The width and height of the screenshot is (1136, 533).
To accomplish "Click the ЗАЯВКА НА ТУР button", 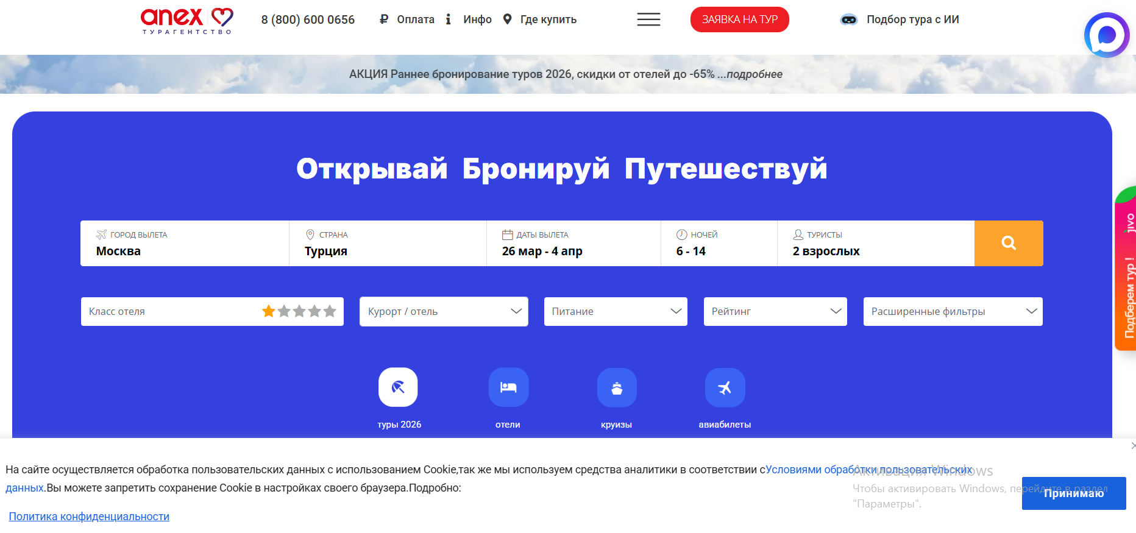I will (740, 19).
